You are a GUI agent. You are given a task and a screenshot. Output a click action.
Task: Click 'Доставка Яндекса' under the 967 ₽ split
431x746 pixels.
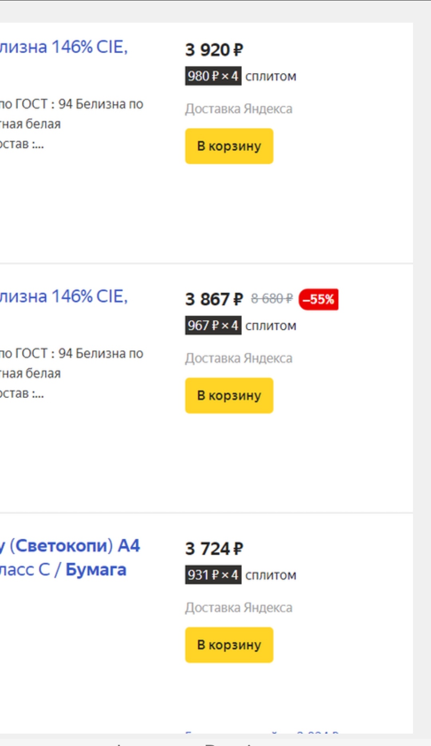(239, 358)
